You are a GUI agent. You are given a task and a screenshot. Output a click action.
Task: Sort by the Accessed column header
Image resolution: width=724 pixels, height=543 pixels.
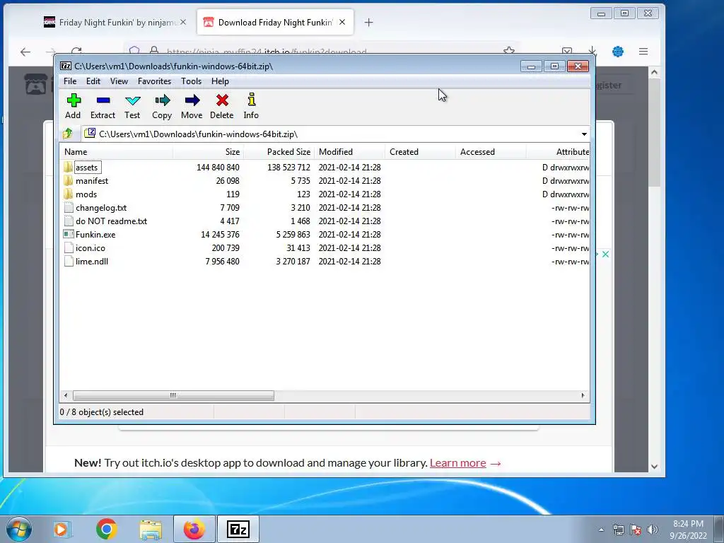tap(491, 152)
